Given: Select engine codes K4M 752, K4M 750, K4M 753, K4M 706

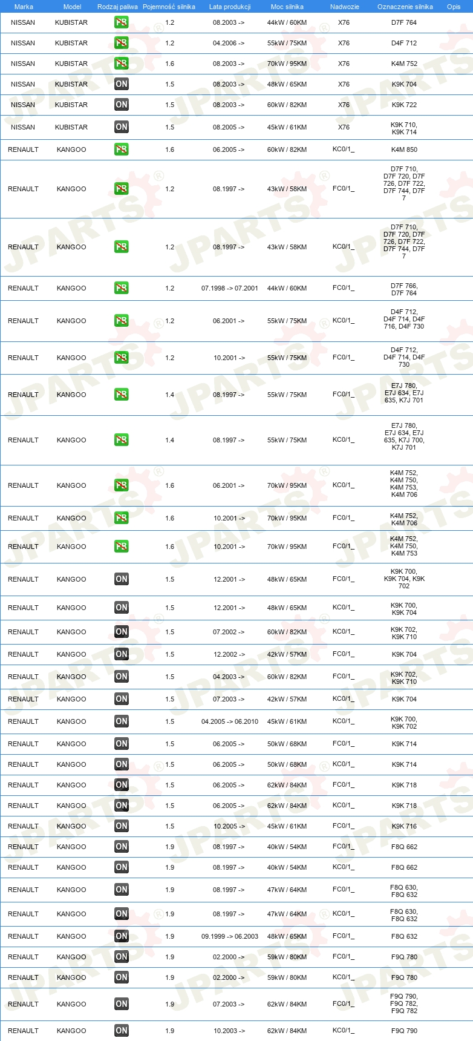Looking at the screenshot, I should click(404, 484).
